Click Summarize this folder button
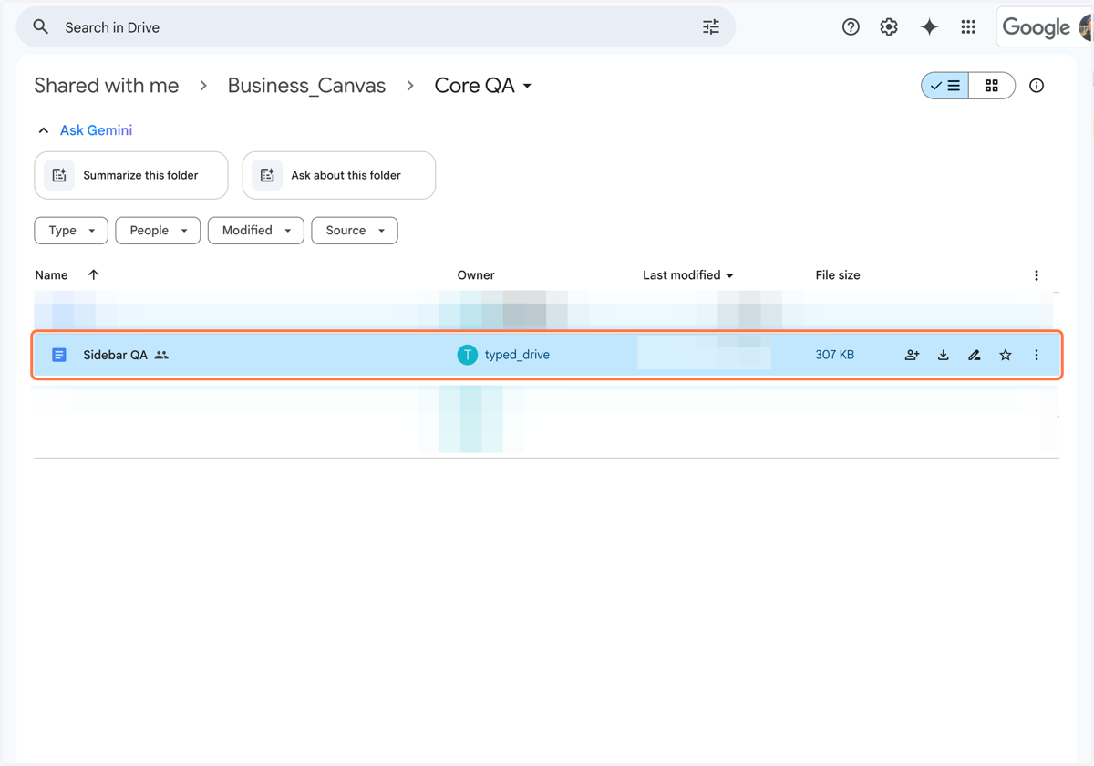The height and width of the screenshot is (766, 1094). (x=131, y=175)
